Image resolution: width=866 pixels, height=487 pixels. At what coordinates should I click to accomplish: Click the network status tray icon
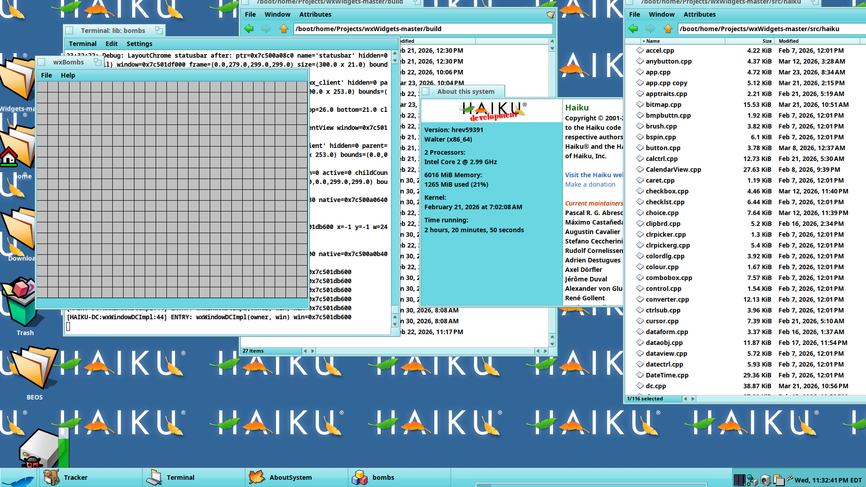[752, 480]
